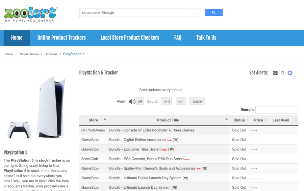Sort the table by Price column
The height and width of the screenshot is (191, 304).
pyautogui.click(x=258, y=120)
